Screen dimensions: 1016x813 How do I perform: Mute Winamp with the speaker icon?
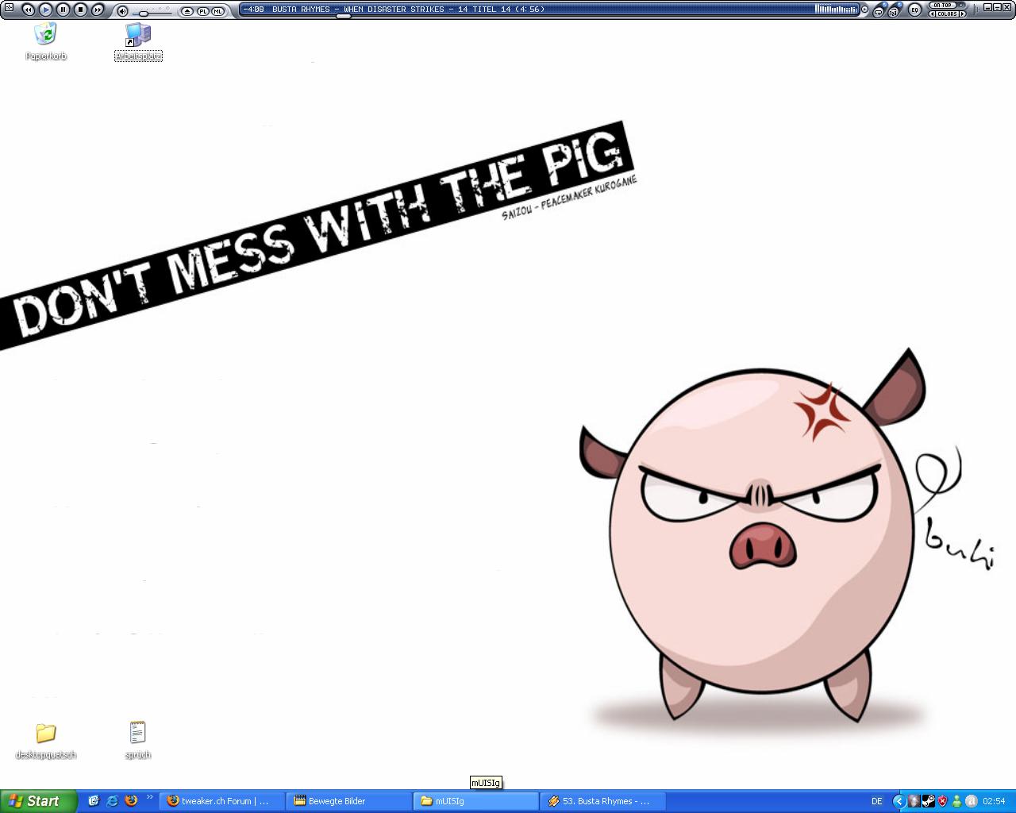pos(122,11)
